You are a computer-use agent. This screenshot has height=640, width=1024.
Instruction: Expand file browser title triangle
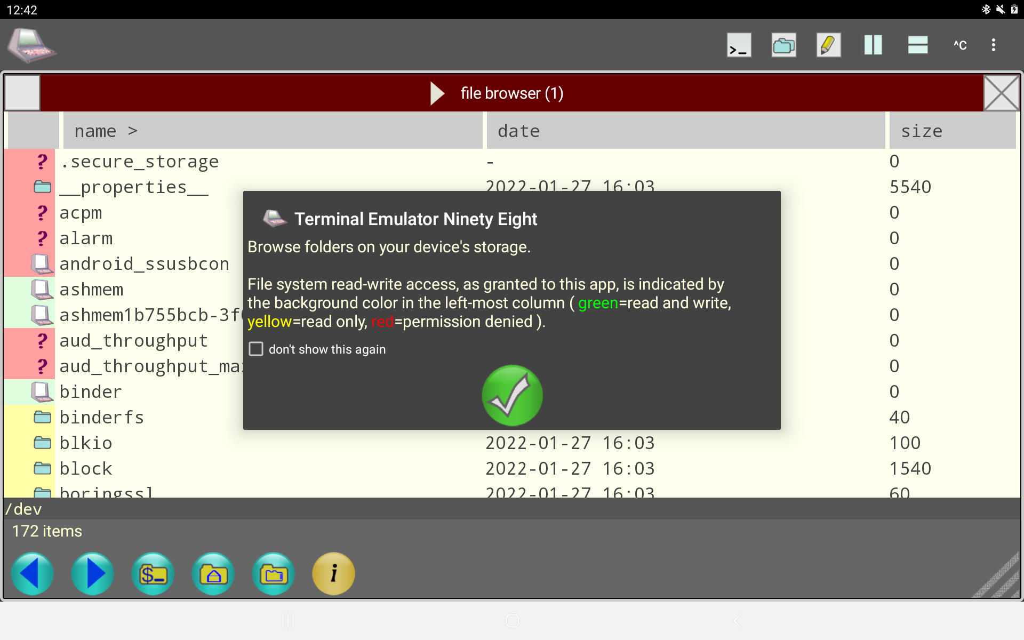pos(437,93)
